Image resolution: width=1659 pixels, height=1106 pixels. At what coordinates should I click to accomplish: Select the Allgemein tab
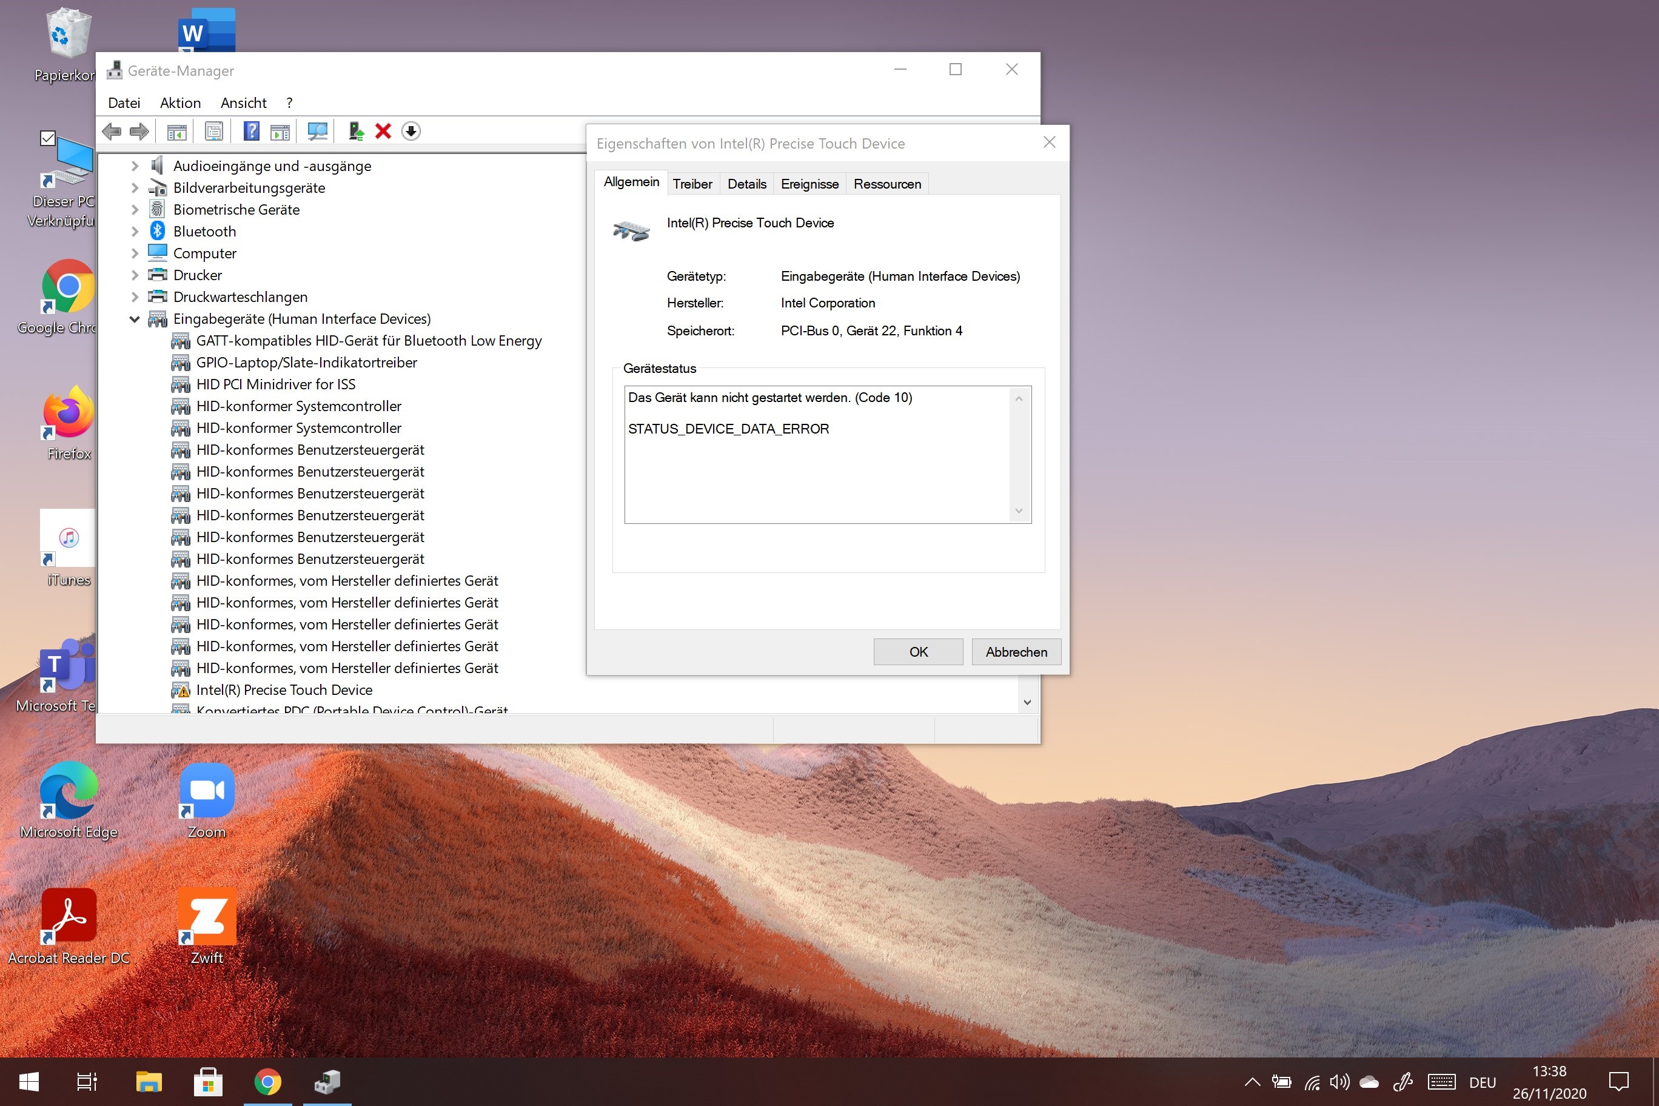[631, 182]
